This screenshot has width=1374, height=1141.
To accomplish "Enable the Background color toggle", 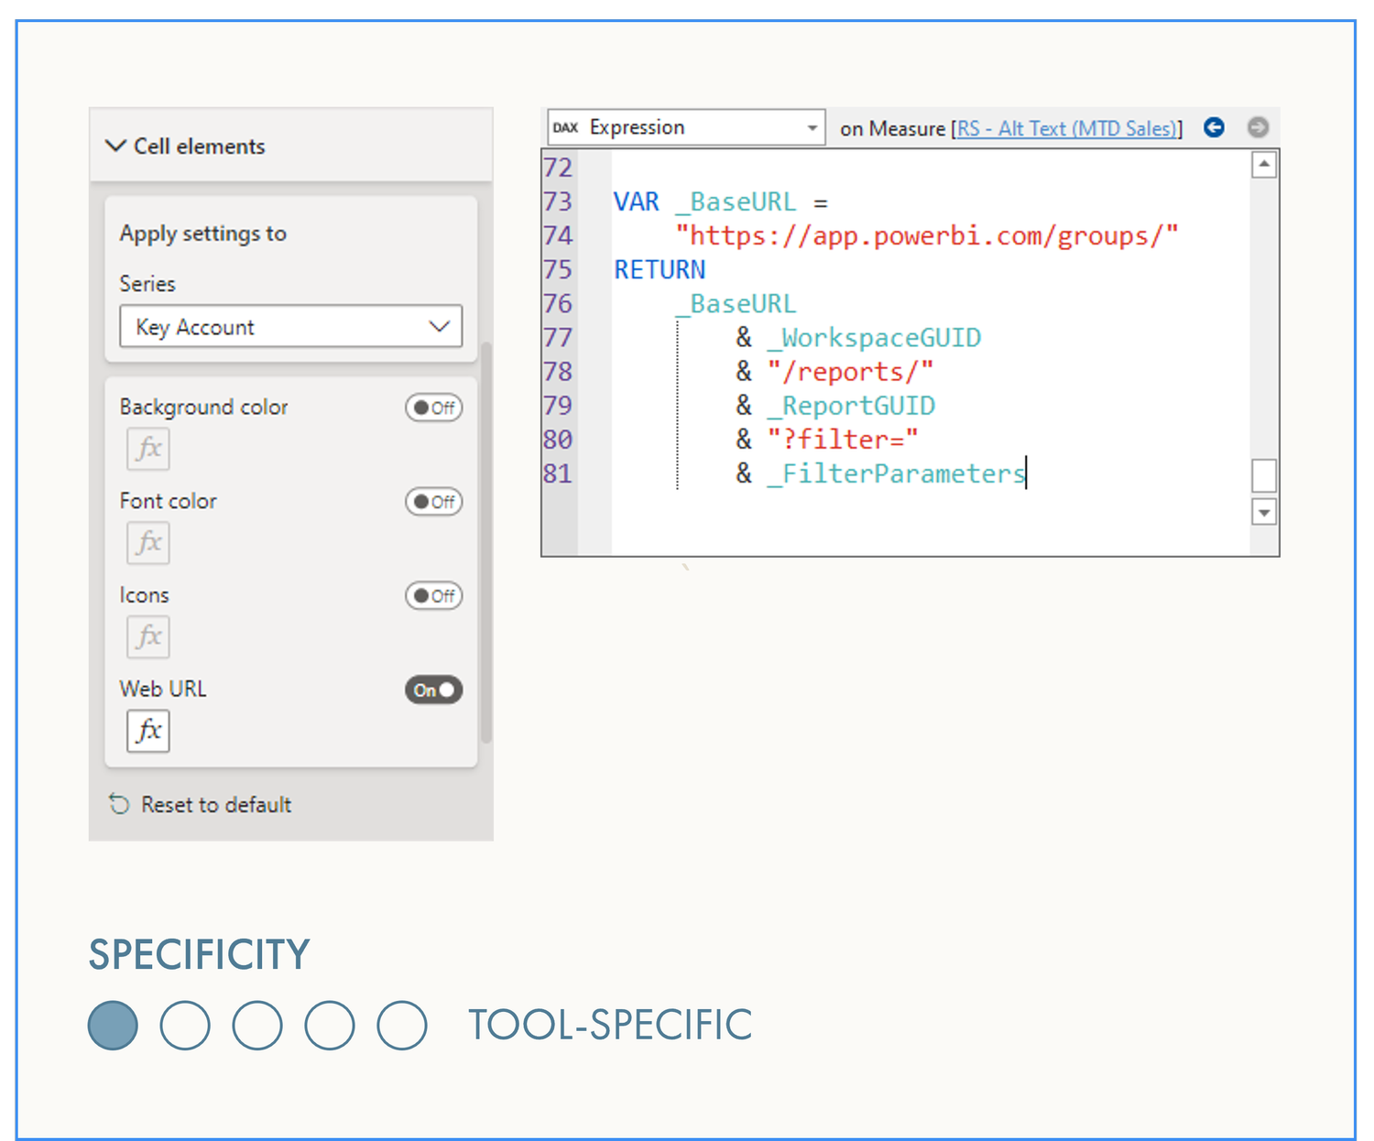I will coord(433,408).
